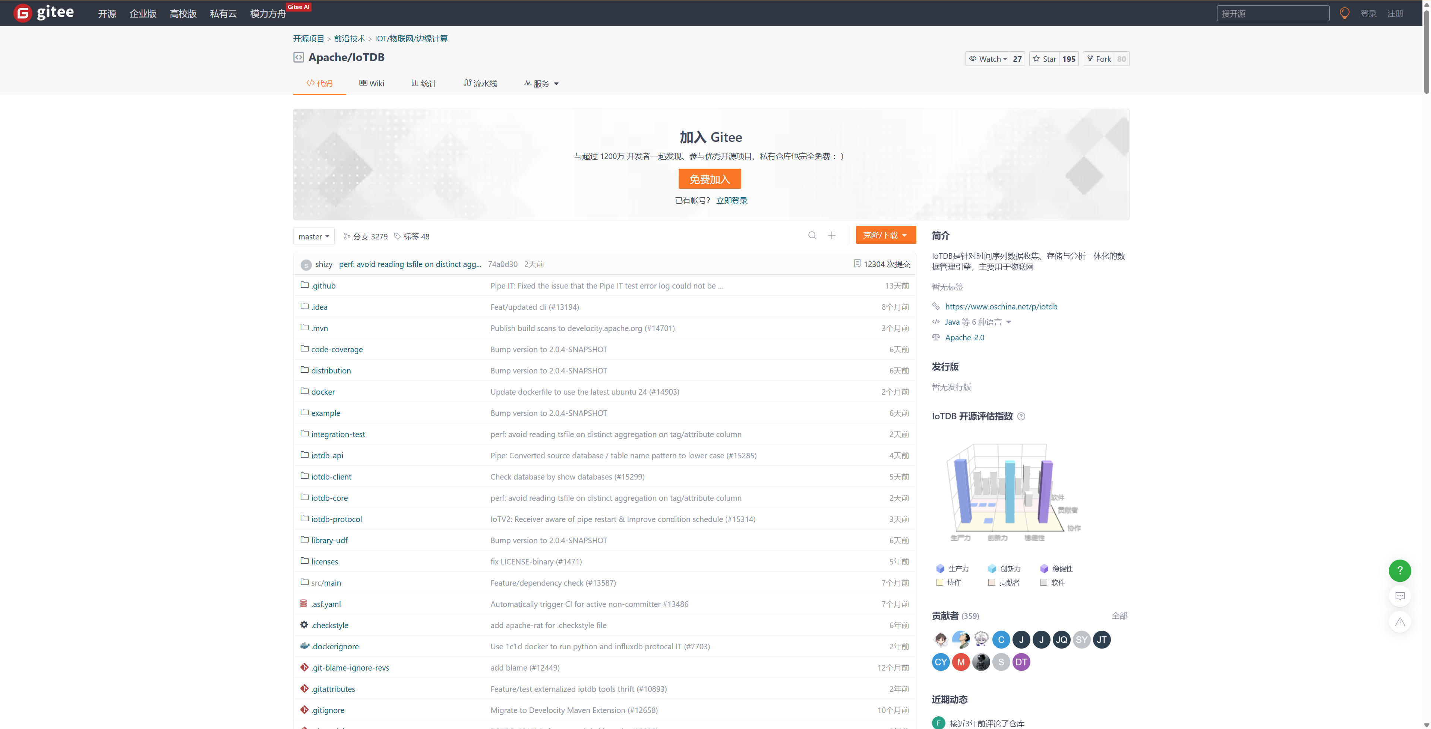Open the oschina.net iotdb link
1431x729 pixels.
(x=1001, y=306)
